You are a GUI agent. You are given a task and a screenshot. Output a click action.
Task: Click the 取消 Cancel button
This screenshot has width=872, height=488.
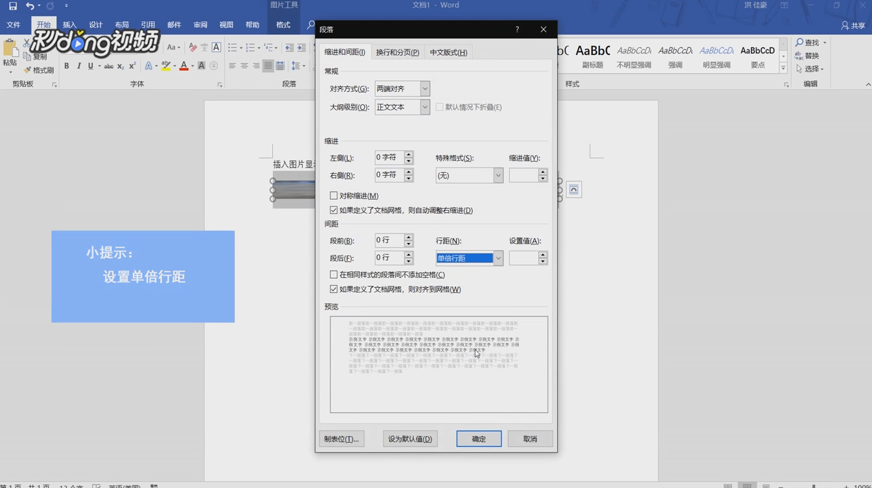click(x=530, y=439)
